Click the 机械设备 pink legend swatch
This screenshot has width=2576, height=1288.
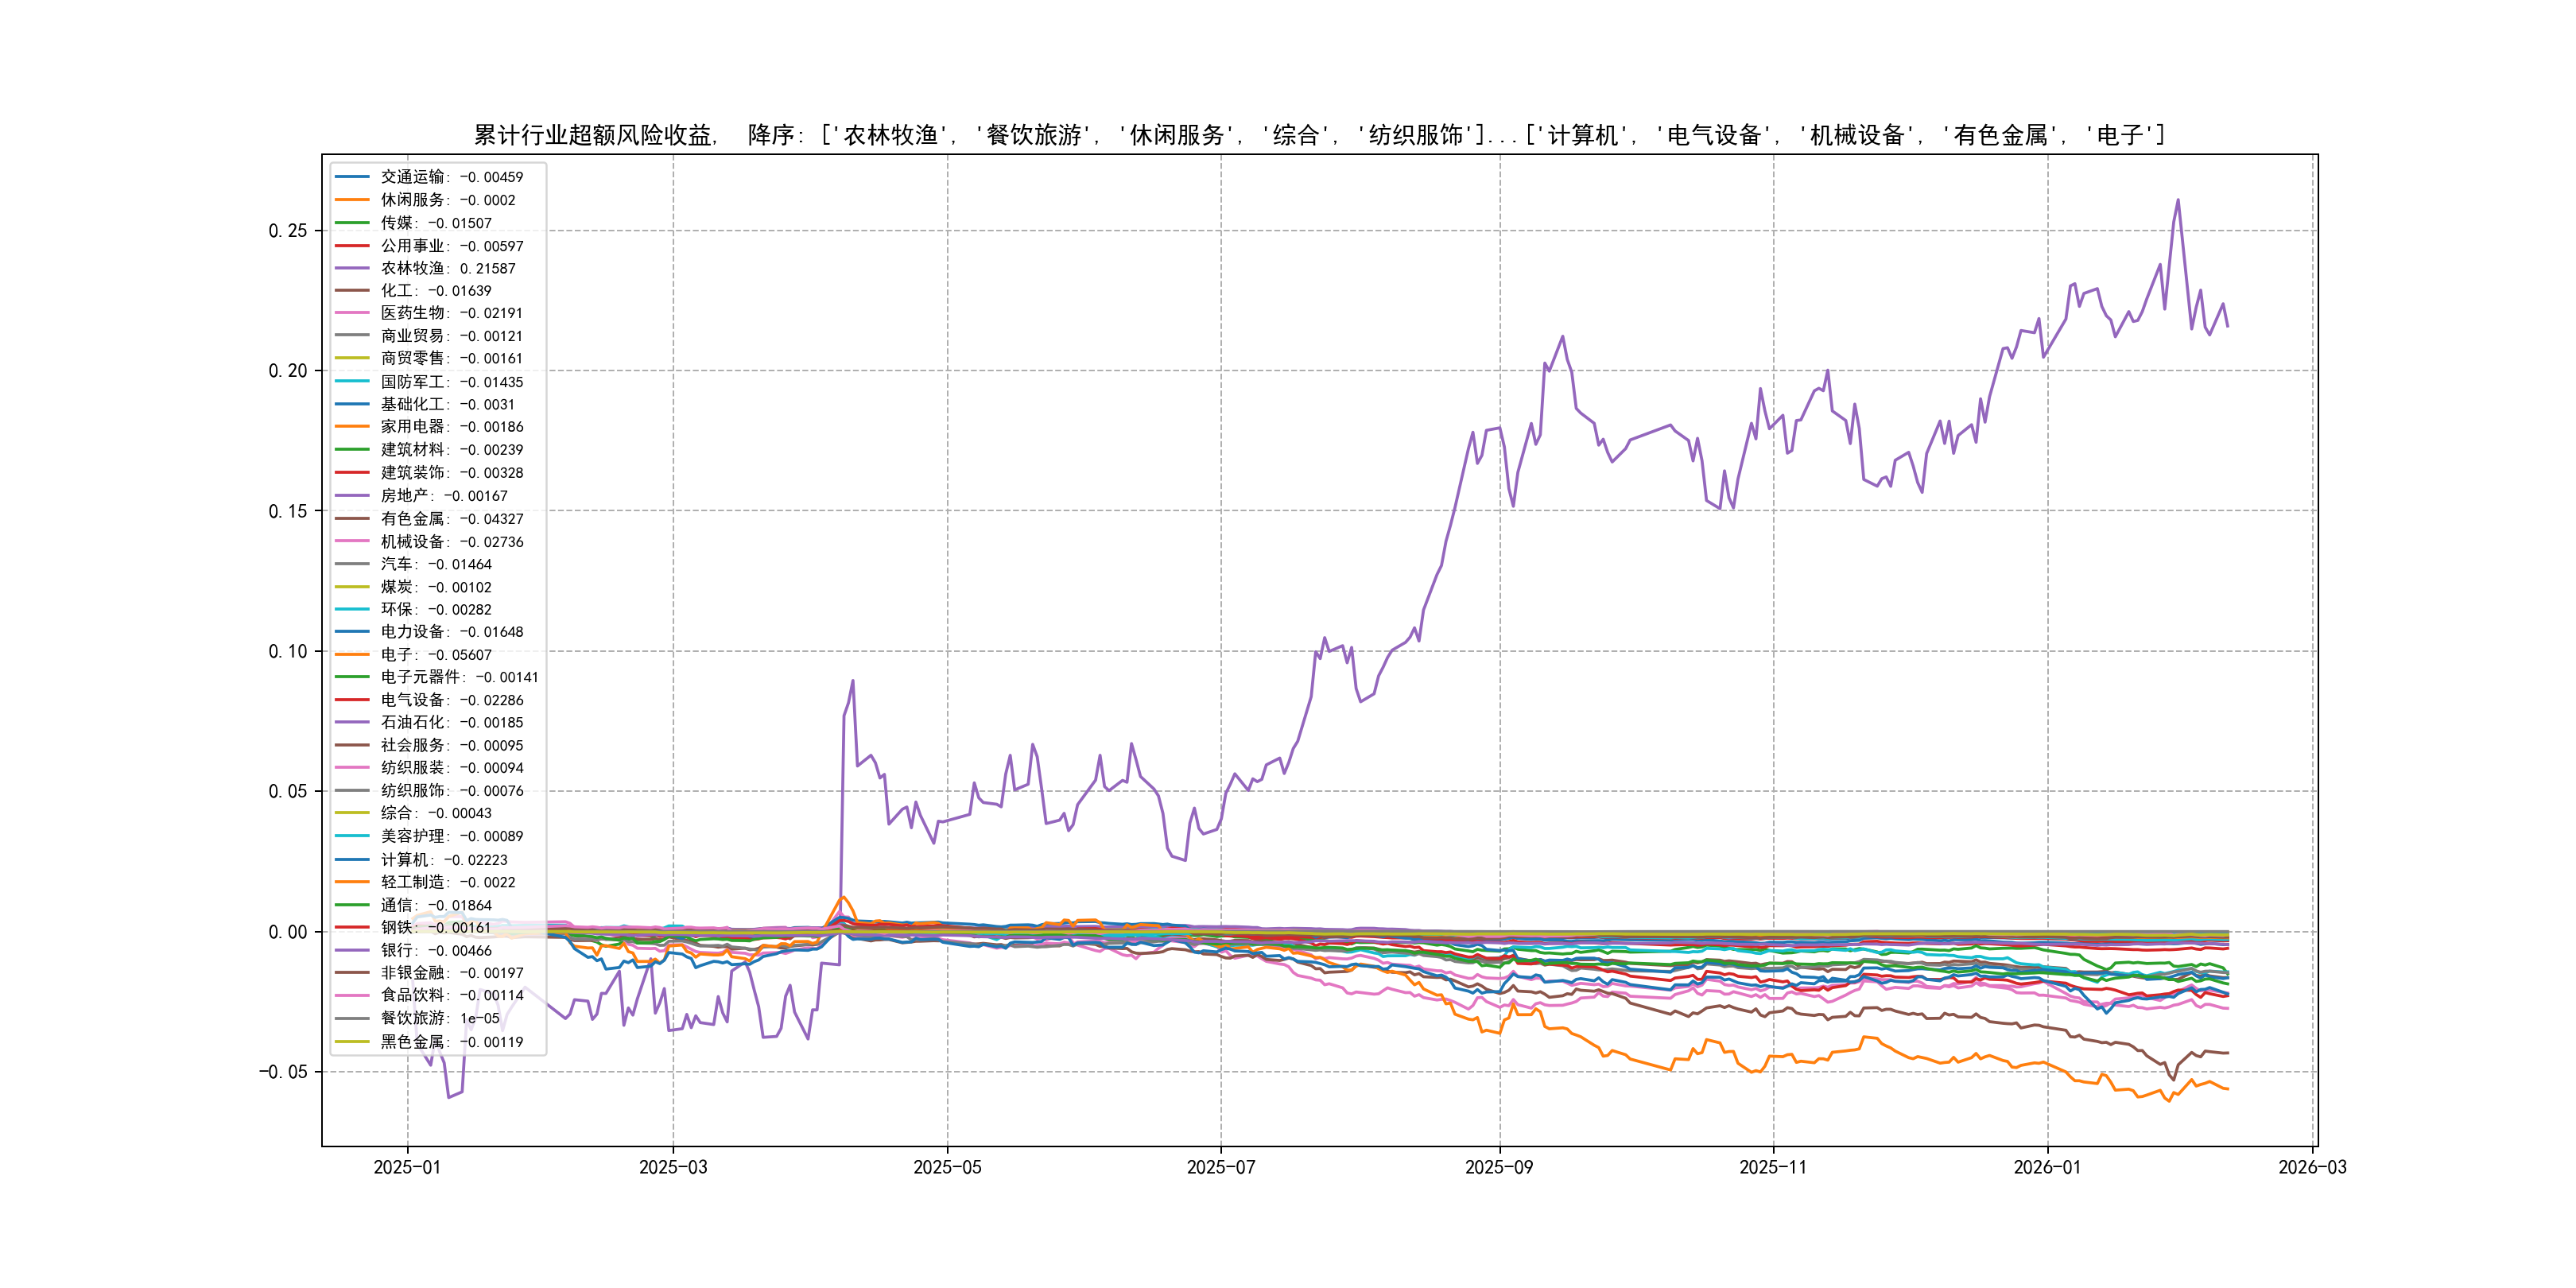point(352,542)
